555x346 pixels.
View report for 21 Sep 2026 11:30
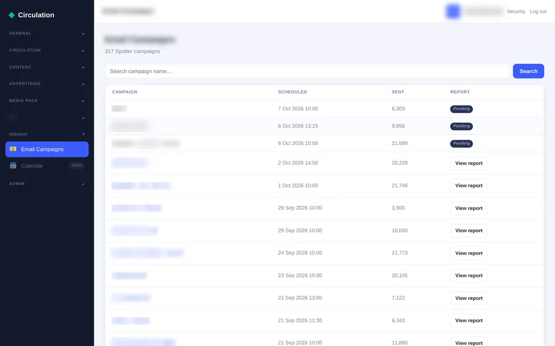point(469,320)
